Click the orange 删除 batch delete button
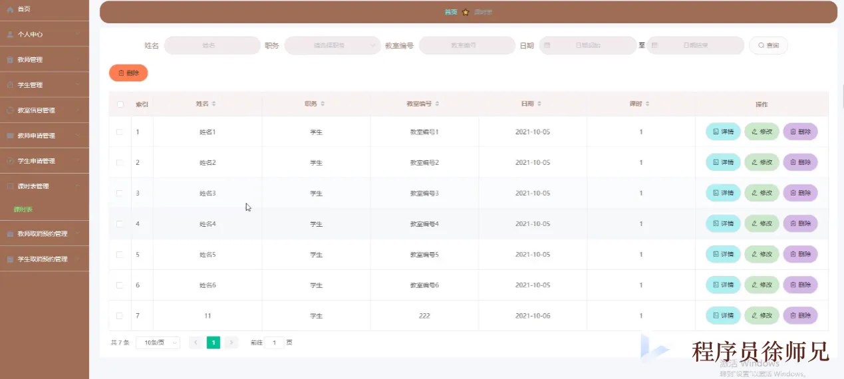Screen dimensions: 844x379 [128, 73]
